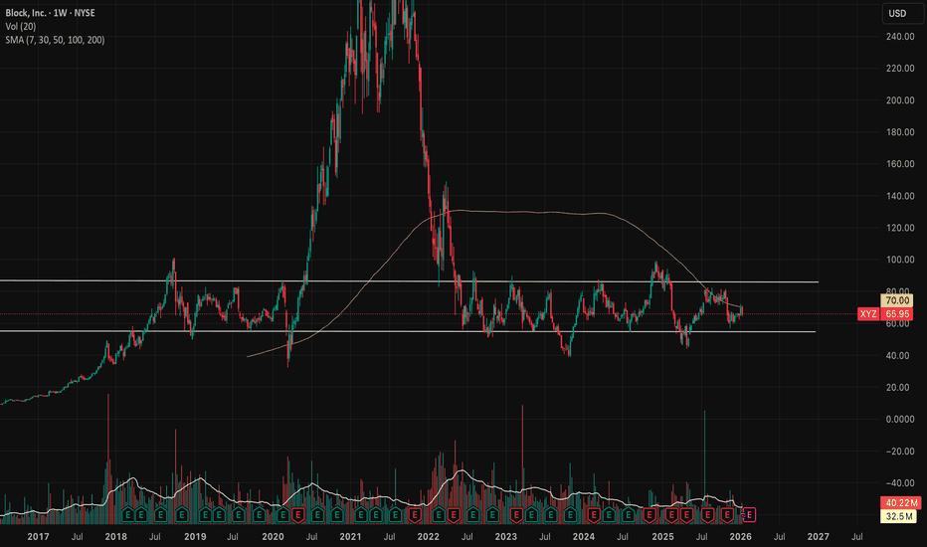Open the upcoming earnings marker near 2026
Image resolution: width=927 pixels, height=547 pixels.
click(749, 515)
